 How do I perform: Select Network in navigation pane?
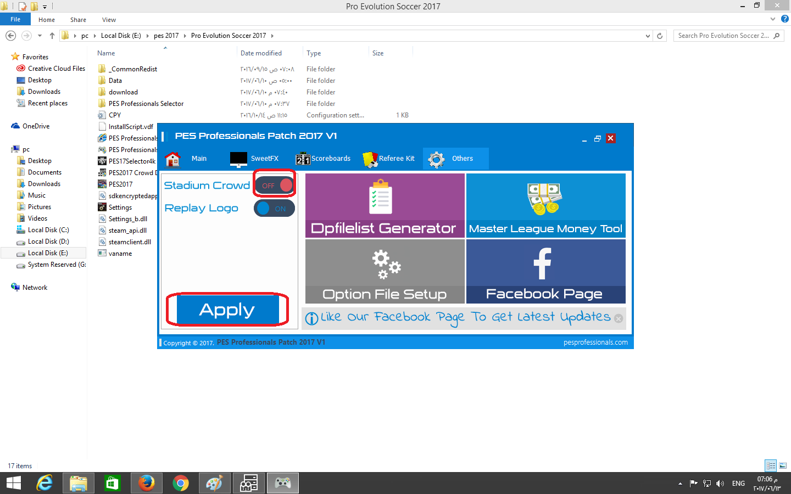[35, 288]
